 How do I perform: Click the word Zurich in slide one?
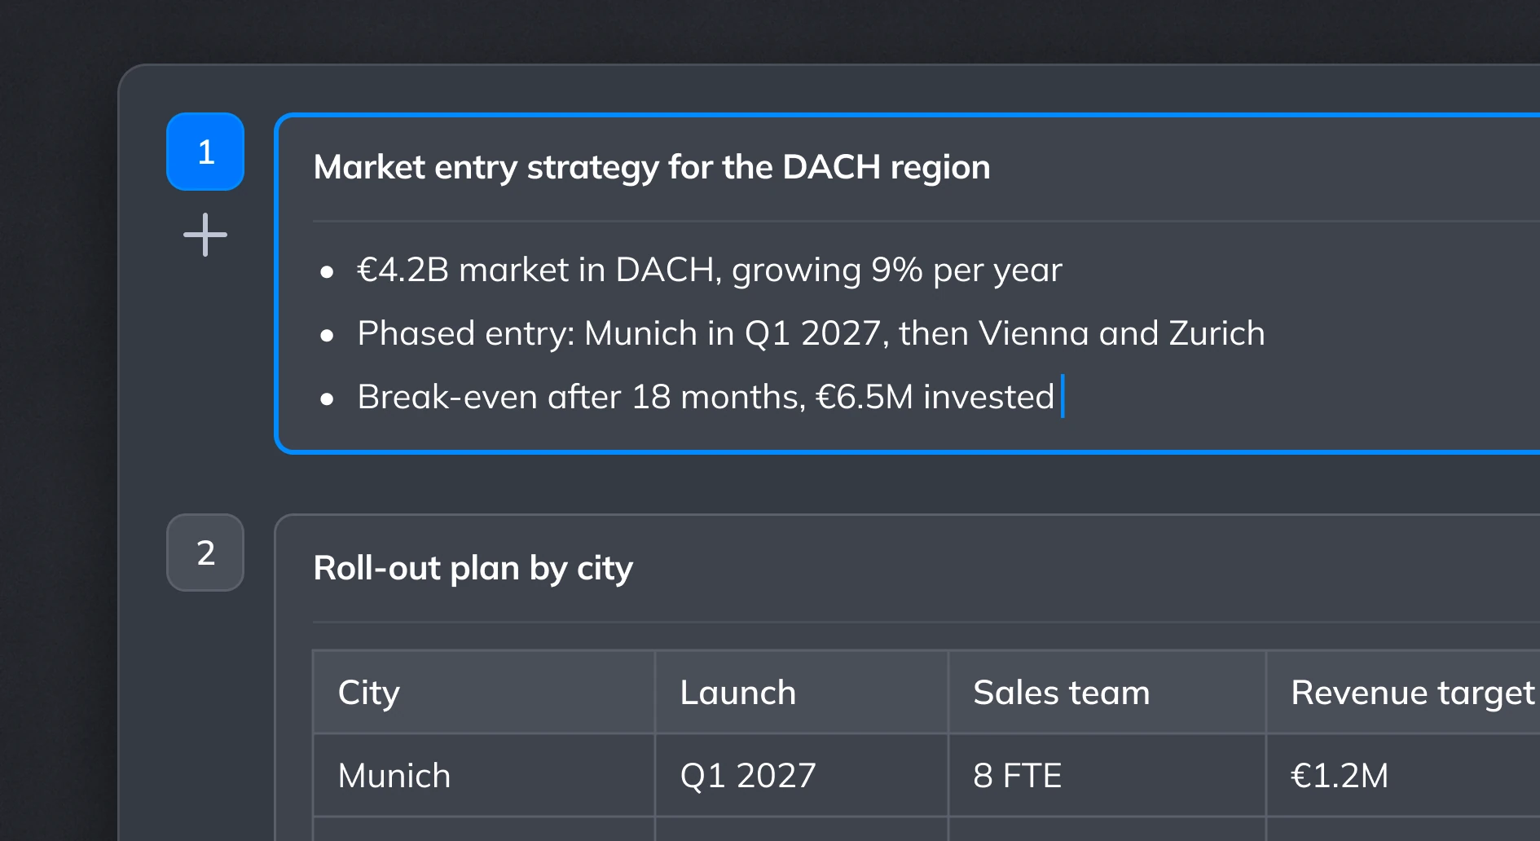tap(1217, 333)
